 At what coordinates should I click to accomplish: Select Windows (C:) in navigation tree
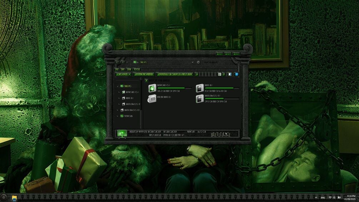pos(130,92)
